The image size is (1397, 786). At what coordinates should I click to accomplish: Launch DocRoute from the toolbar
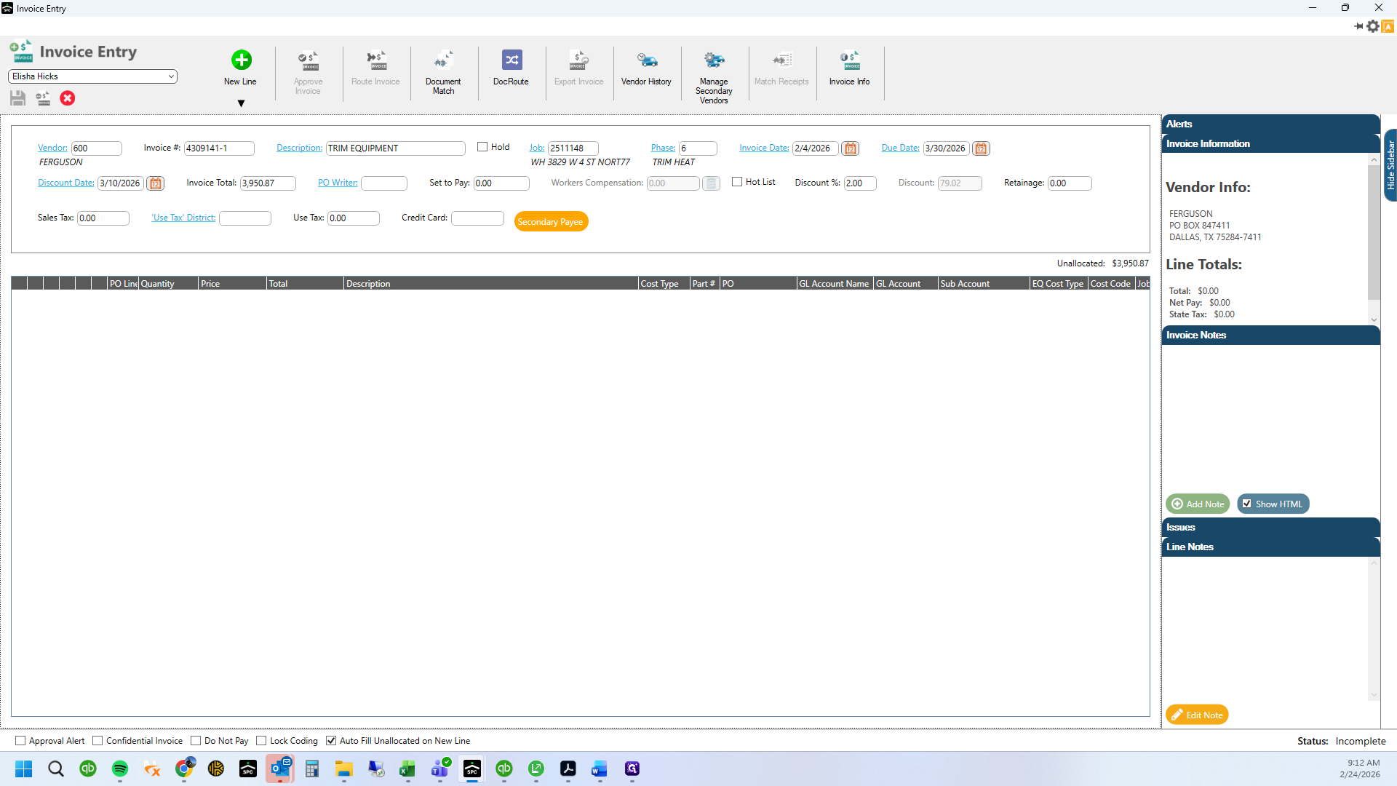coord(511,68)
